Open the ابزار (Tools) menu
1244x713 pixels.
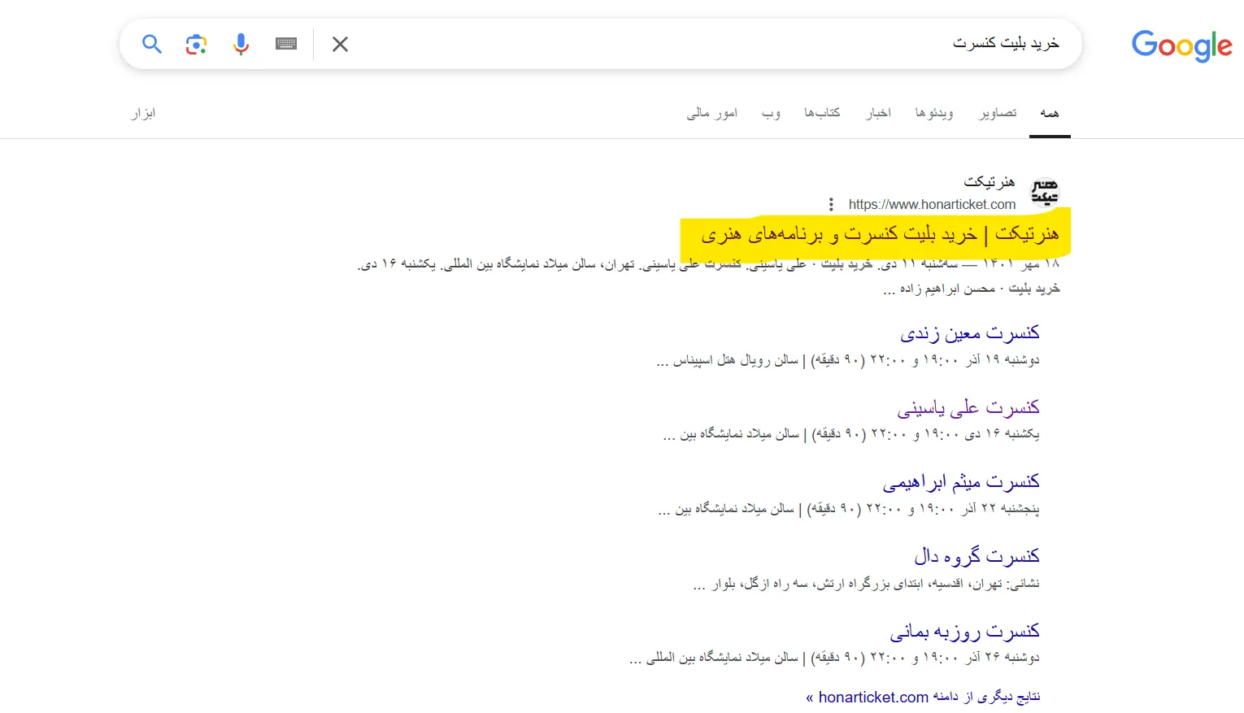point(143,113)
